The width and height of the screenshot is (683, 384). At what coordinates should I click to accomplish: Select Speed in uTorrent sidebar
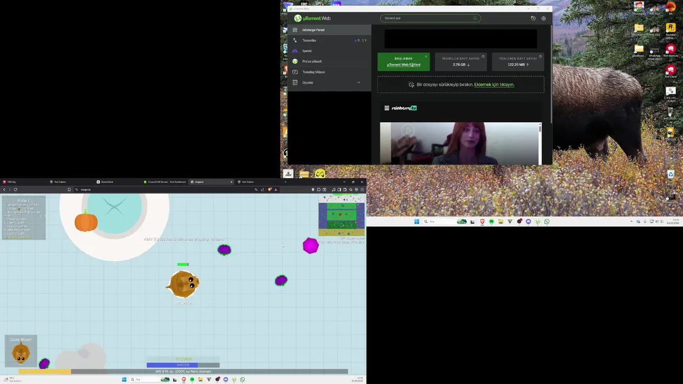click(x=329, y=51)
